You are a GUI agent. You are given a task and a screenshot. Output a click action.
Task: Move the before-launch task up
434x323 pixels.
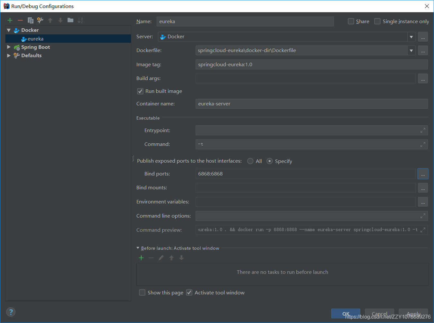click(171, 258)
